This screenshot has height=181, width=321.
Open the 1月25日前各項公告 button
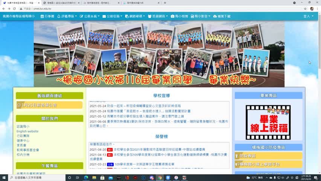[x=49, y=105]
